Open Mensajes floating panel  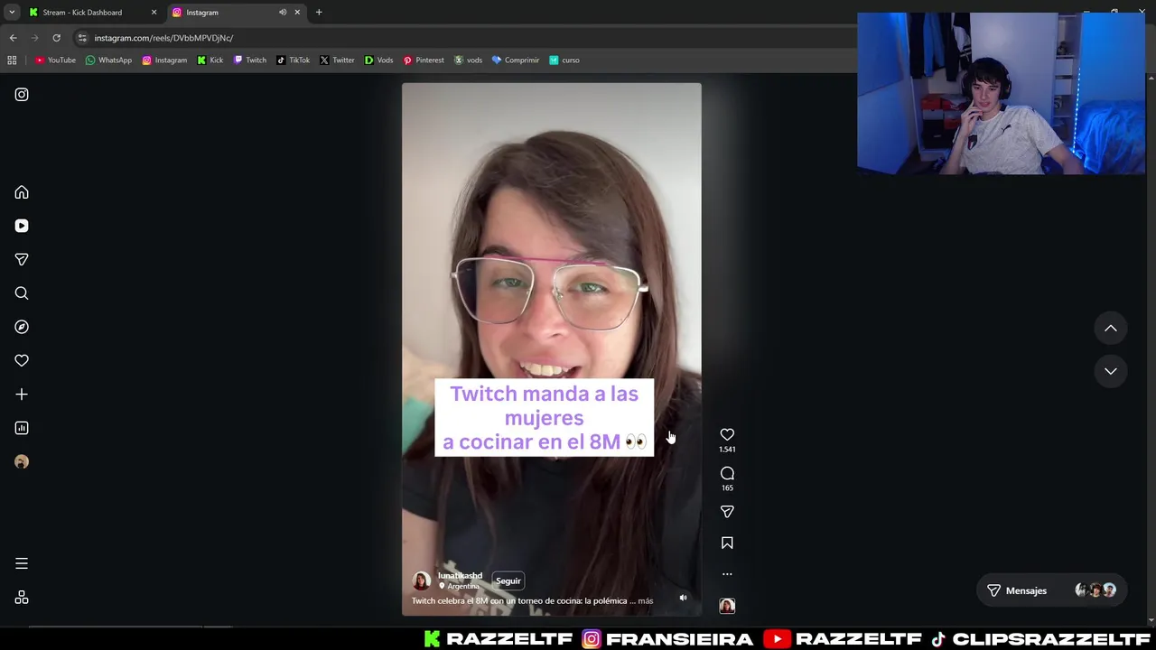click(x=1052, y=590)
